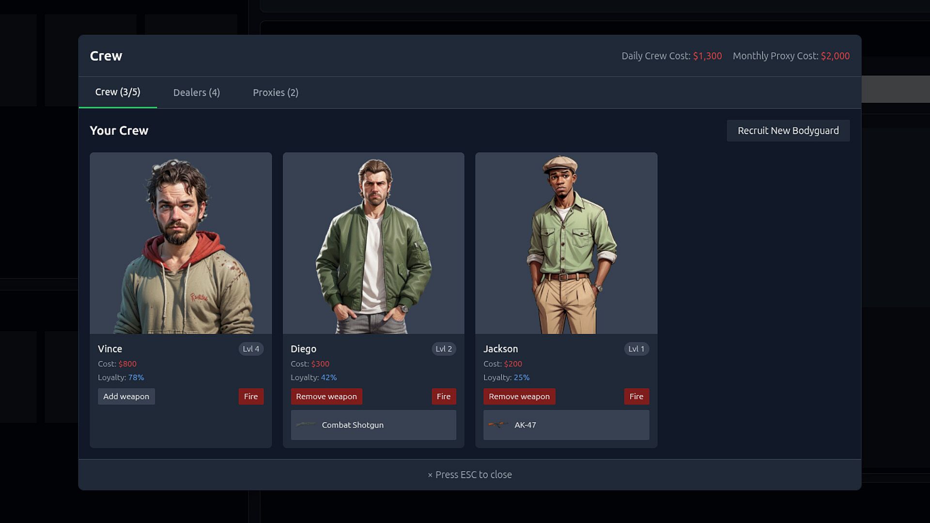Screen dimensions: 930x523
Task: Click Vince's Lvl 4 badge
Action: point(250,349)
